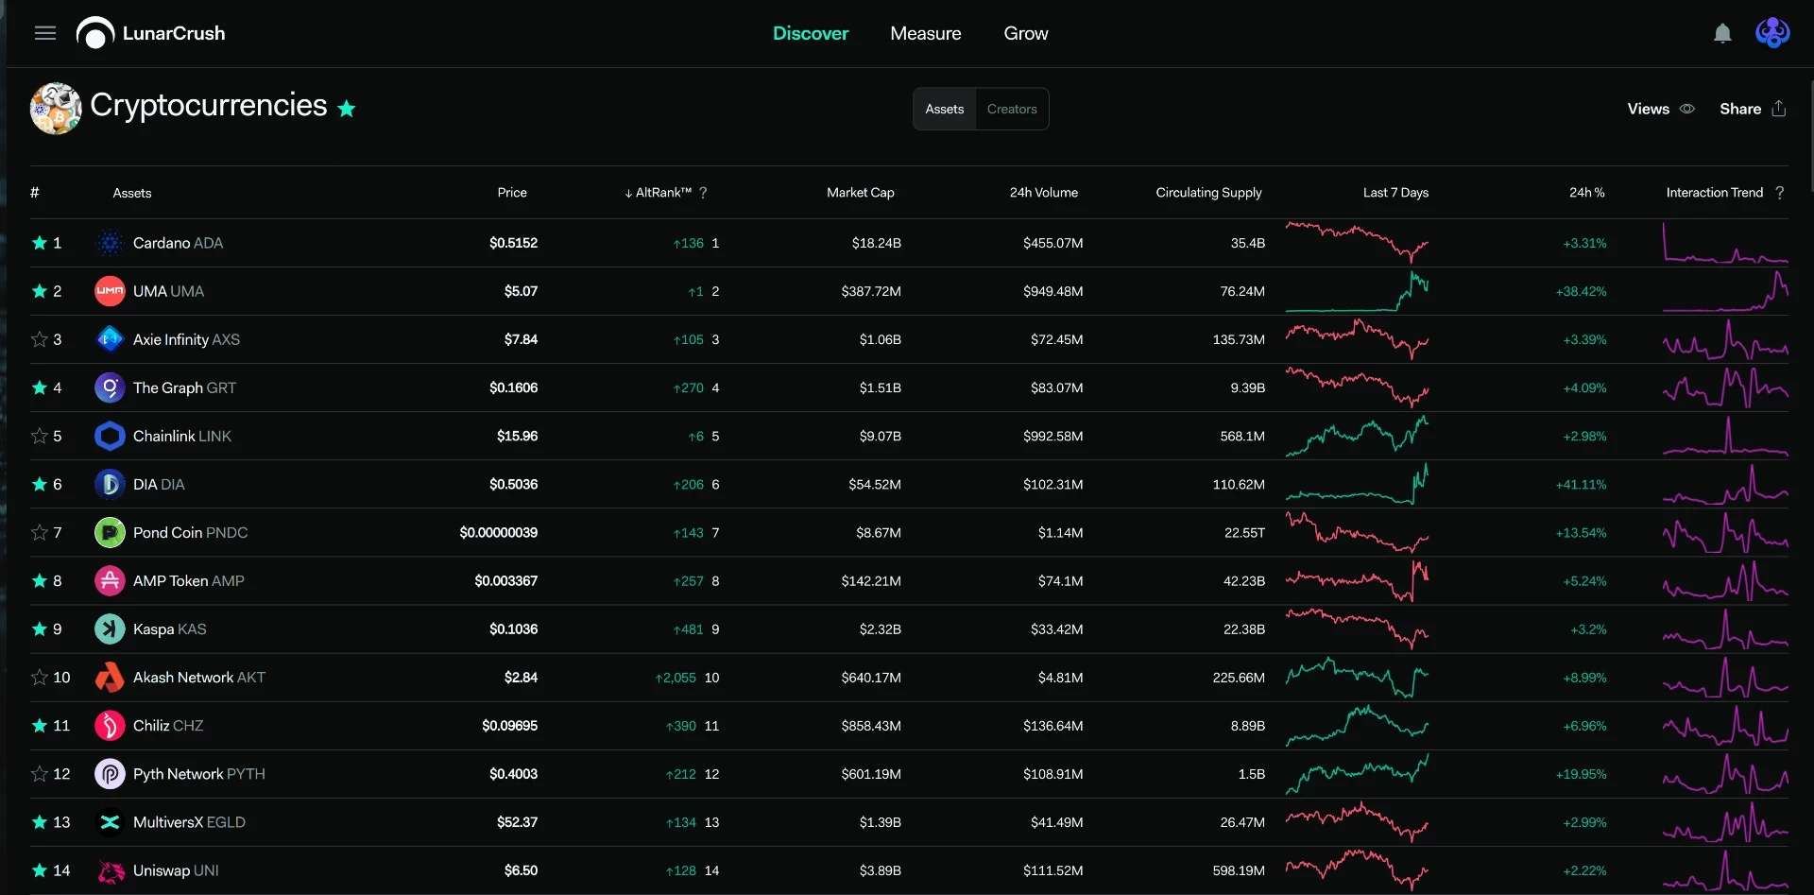Viewport: 1814px width, 895px height.
Task: Click the Interaction Trend help icon
Action: pyautogui.click(x=1780, y=193)
